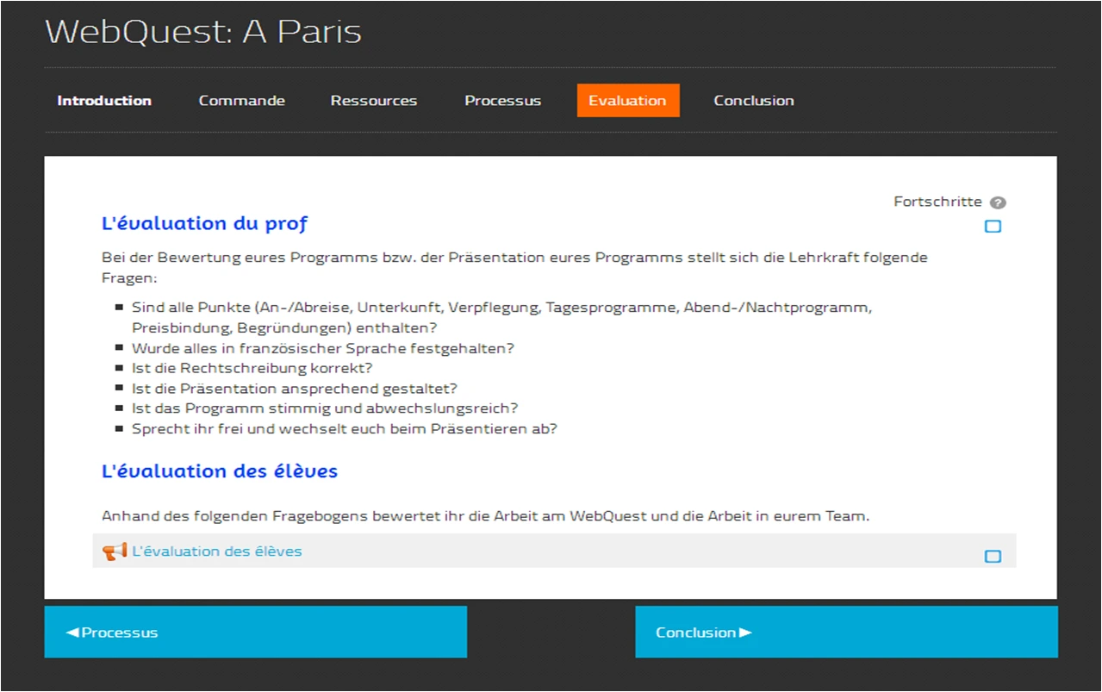Click the WebQuest: A Paris page title
This screenshot has height=692, width=1102.
coord(203,32)
